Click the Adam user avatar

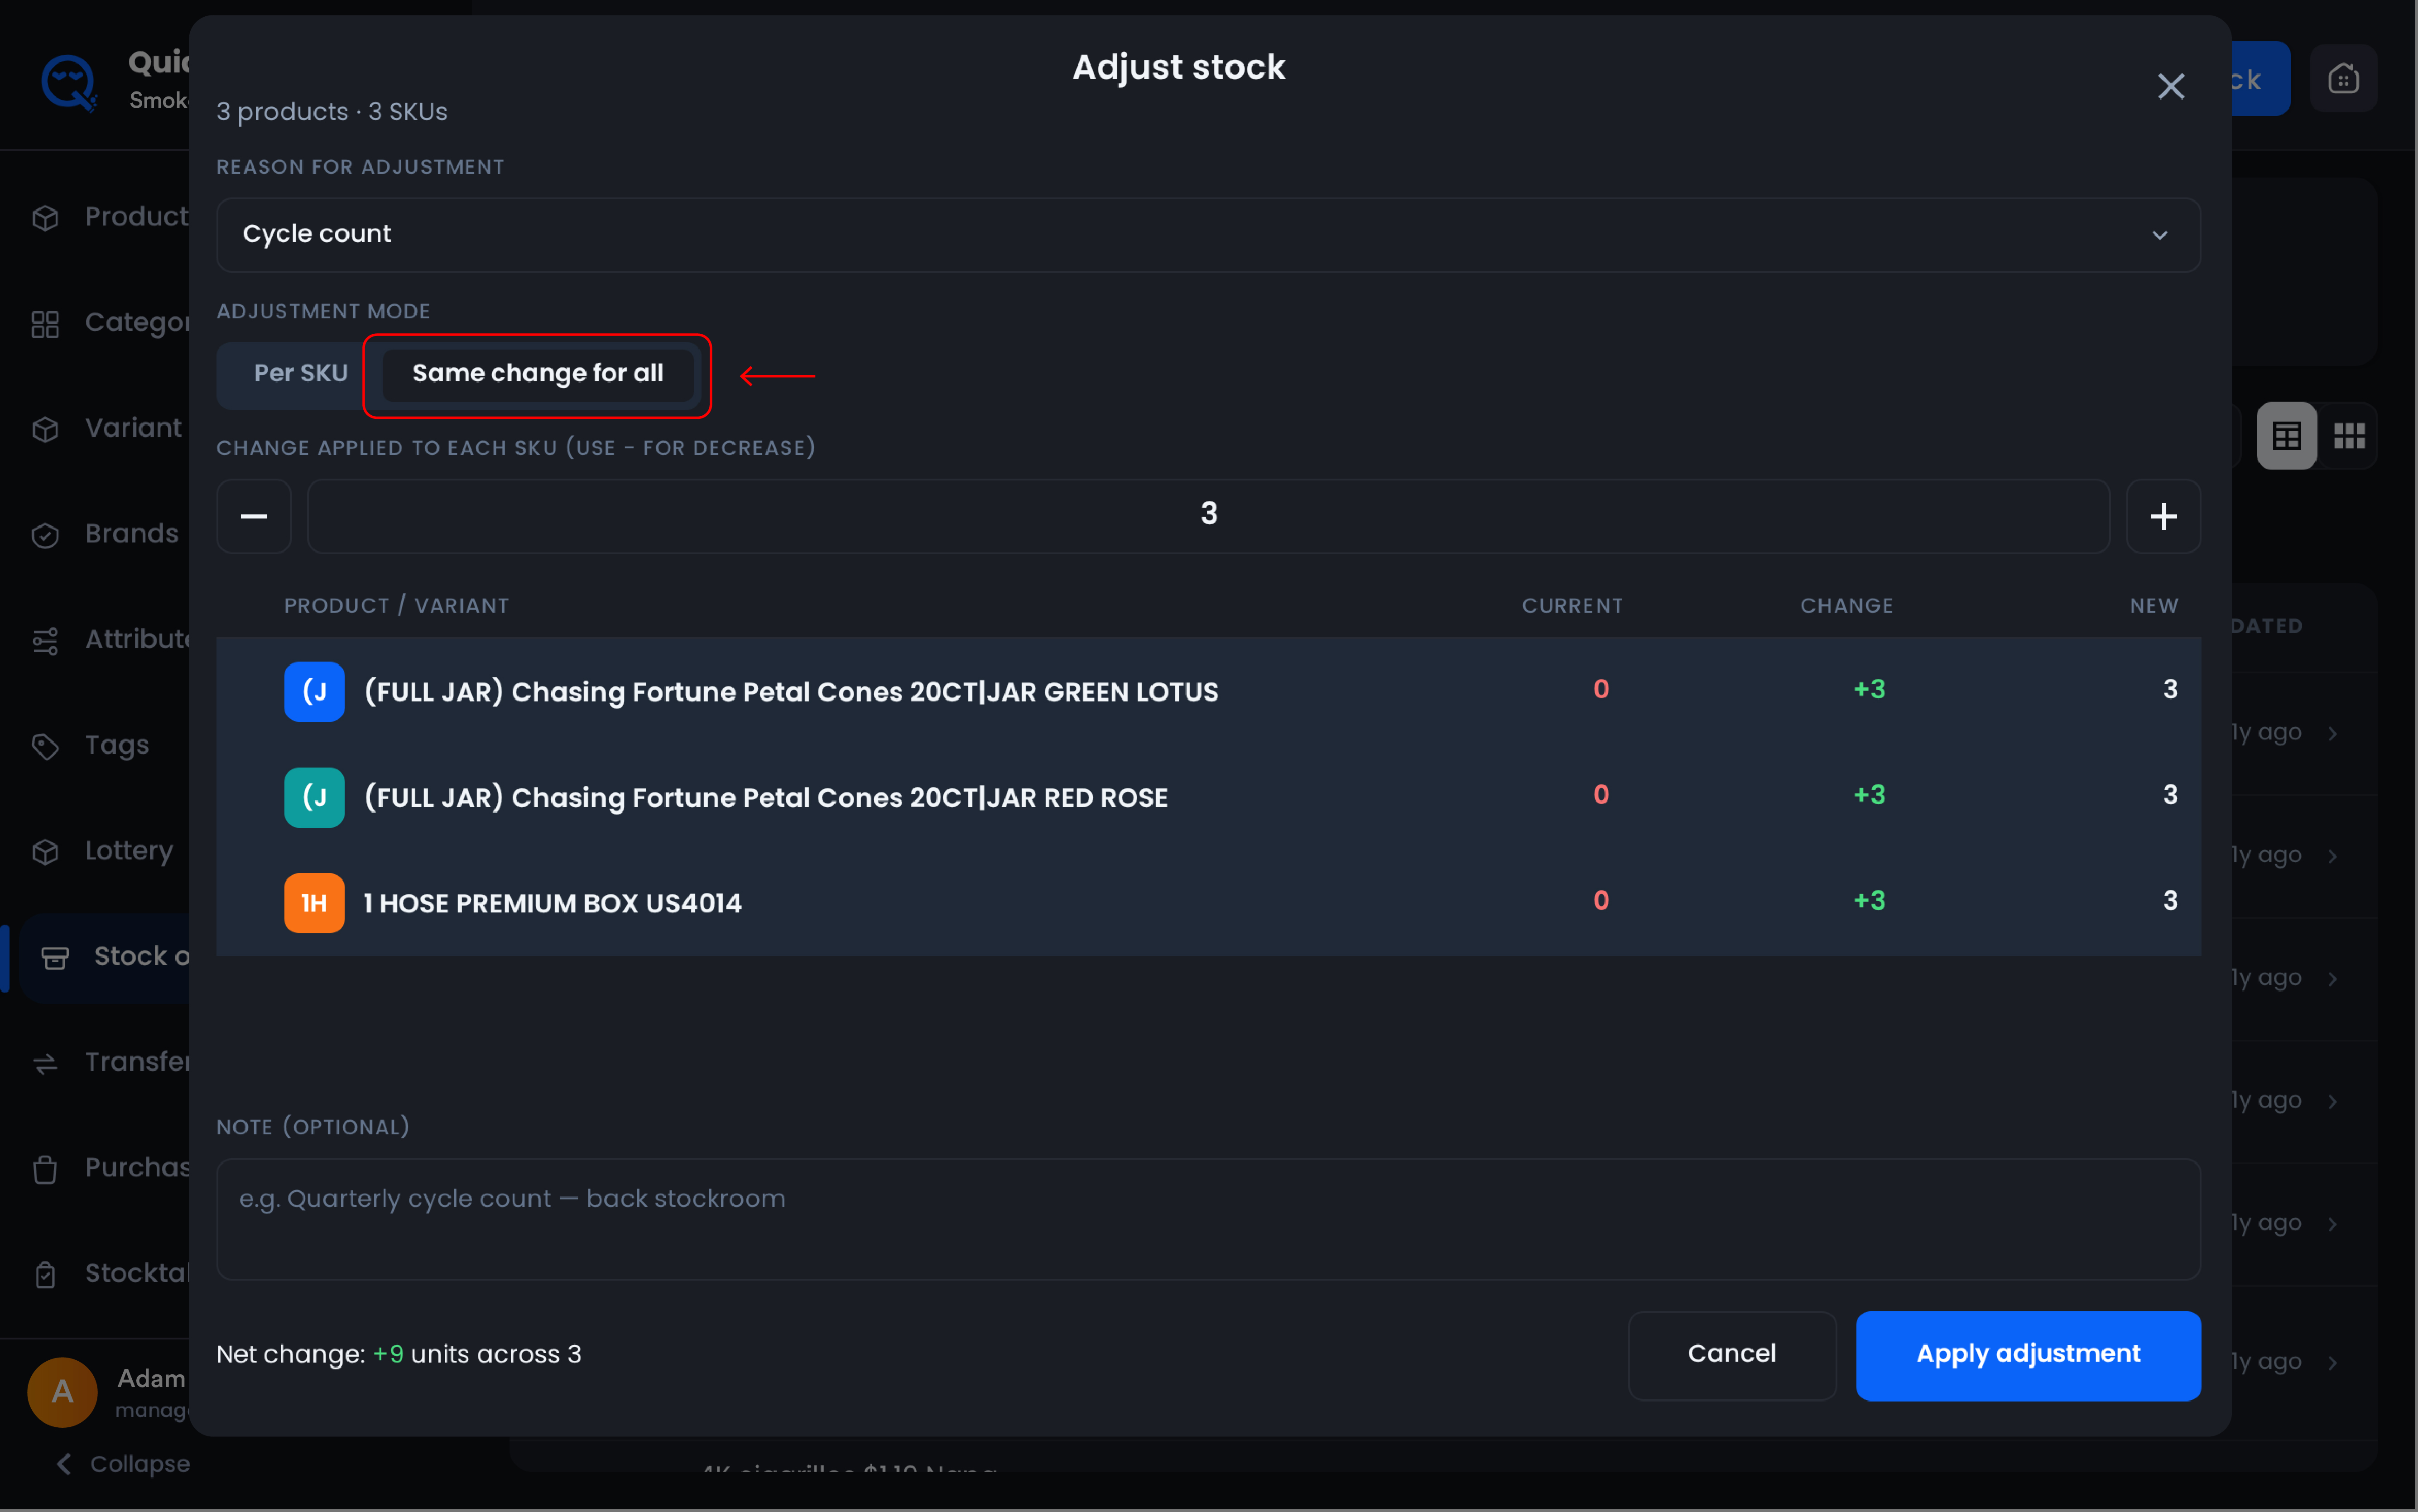click(62, 1391)
